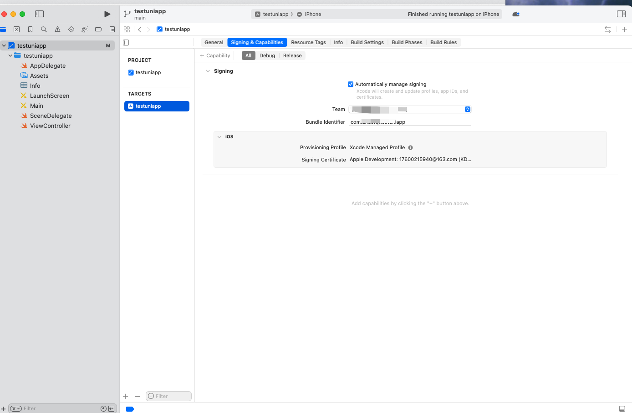Toggle the navigator sidebar
This screenshot has height=413, width=632.
tap(40, 14)
